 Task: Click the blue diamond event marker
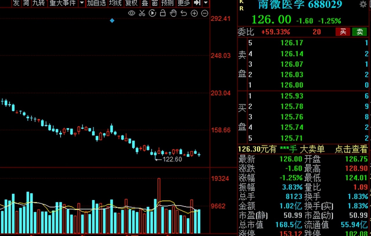pyautogui.click(x=112, y=21)
